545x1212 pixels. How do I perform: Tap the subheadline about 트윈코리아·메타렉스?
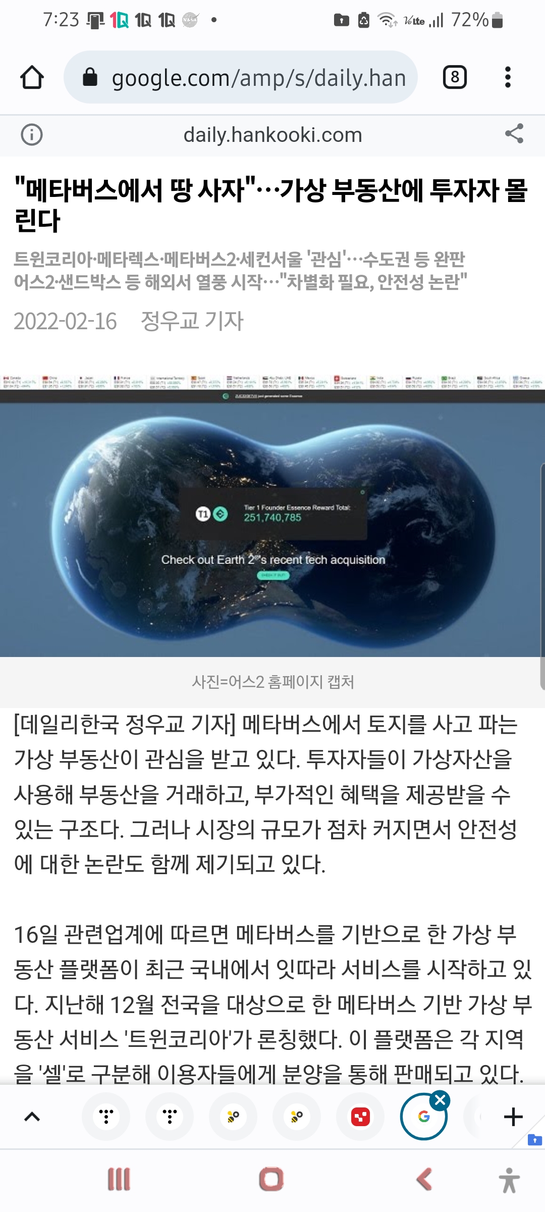pyautogui.click(x=240, y=270)
